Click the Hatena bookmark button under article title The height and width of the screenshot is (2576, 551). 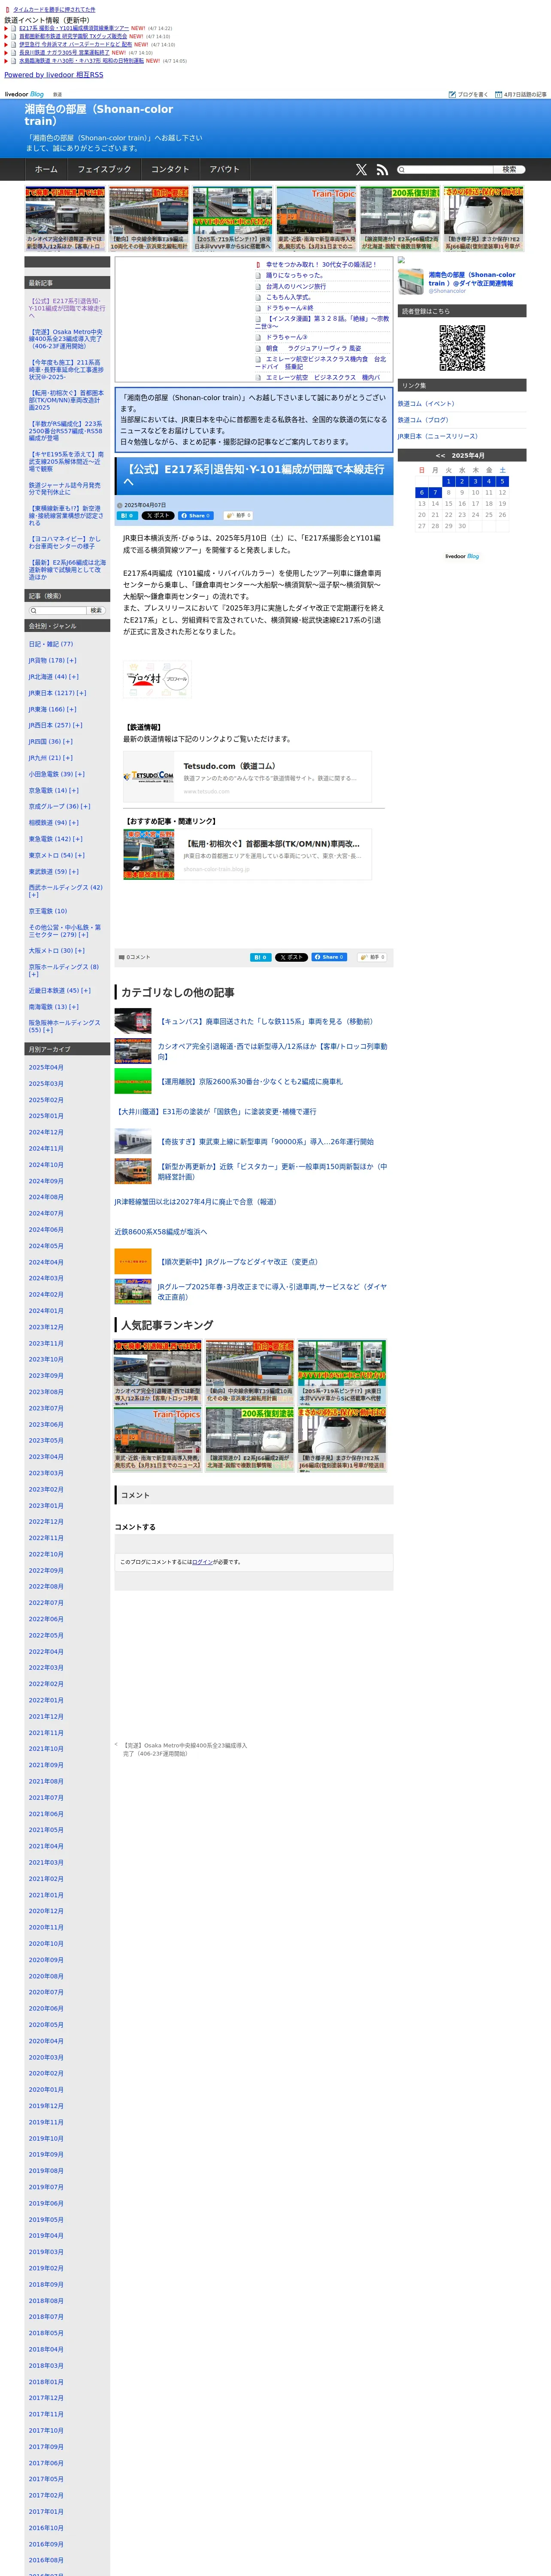127,516
